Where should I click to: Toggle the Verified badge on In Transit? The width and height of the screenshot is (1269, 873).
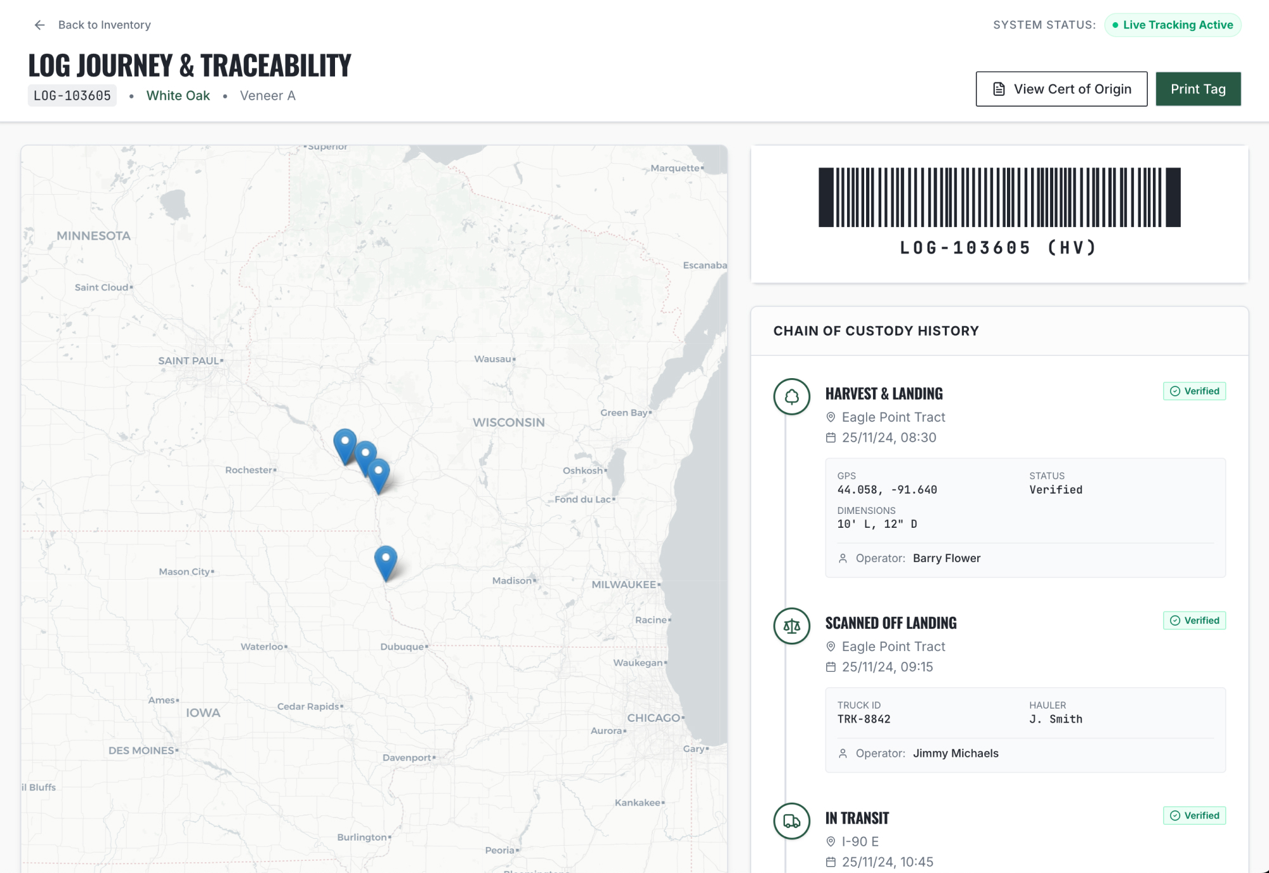tap(1193, 815)
